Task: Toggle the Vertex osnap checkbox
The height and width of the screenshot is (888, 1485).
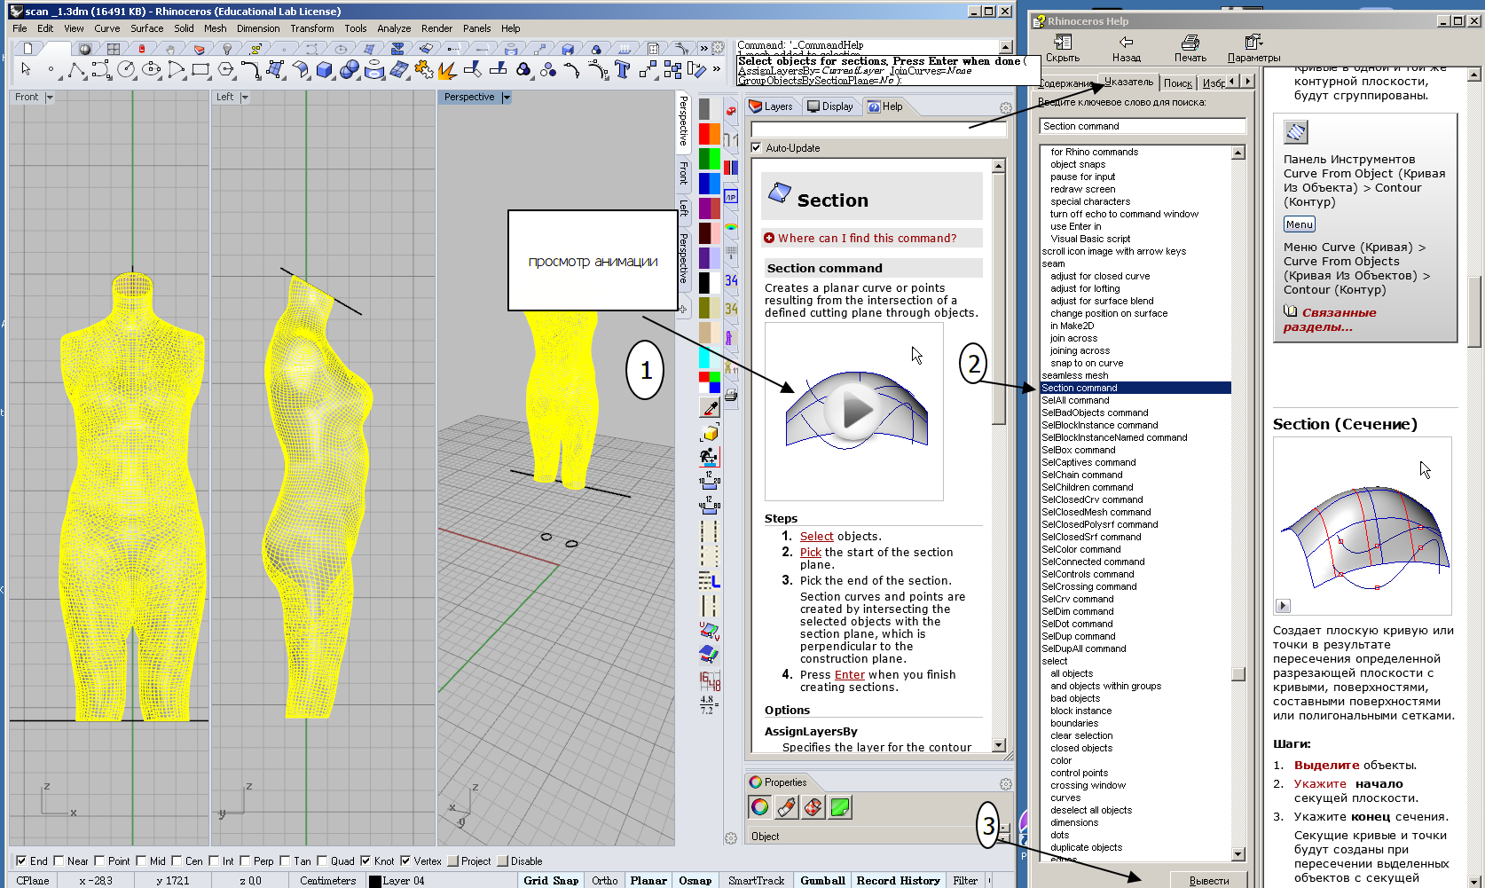Action: click(x=405, y=860)
